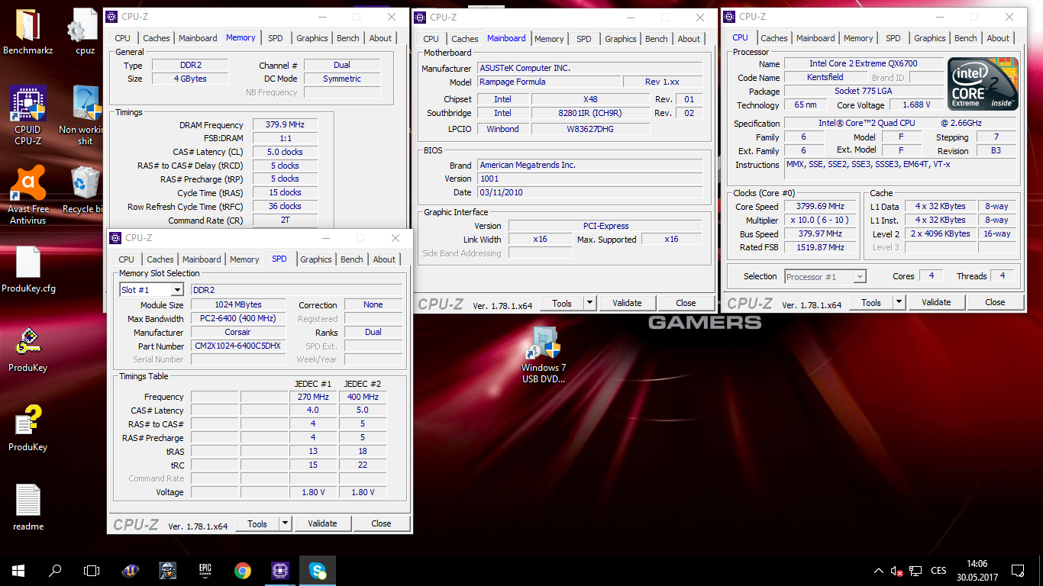Click the BIOS date 03/11/2010
This screenshot has width=1043, height=586.
[x=590, y=192]
